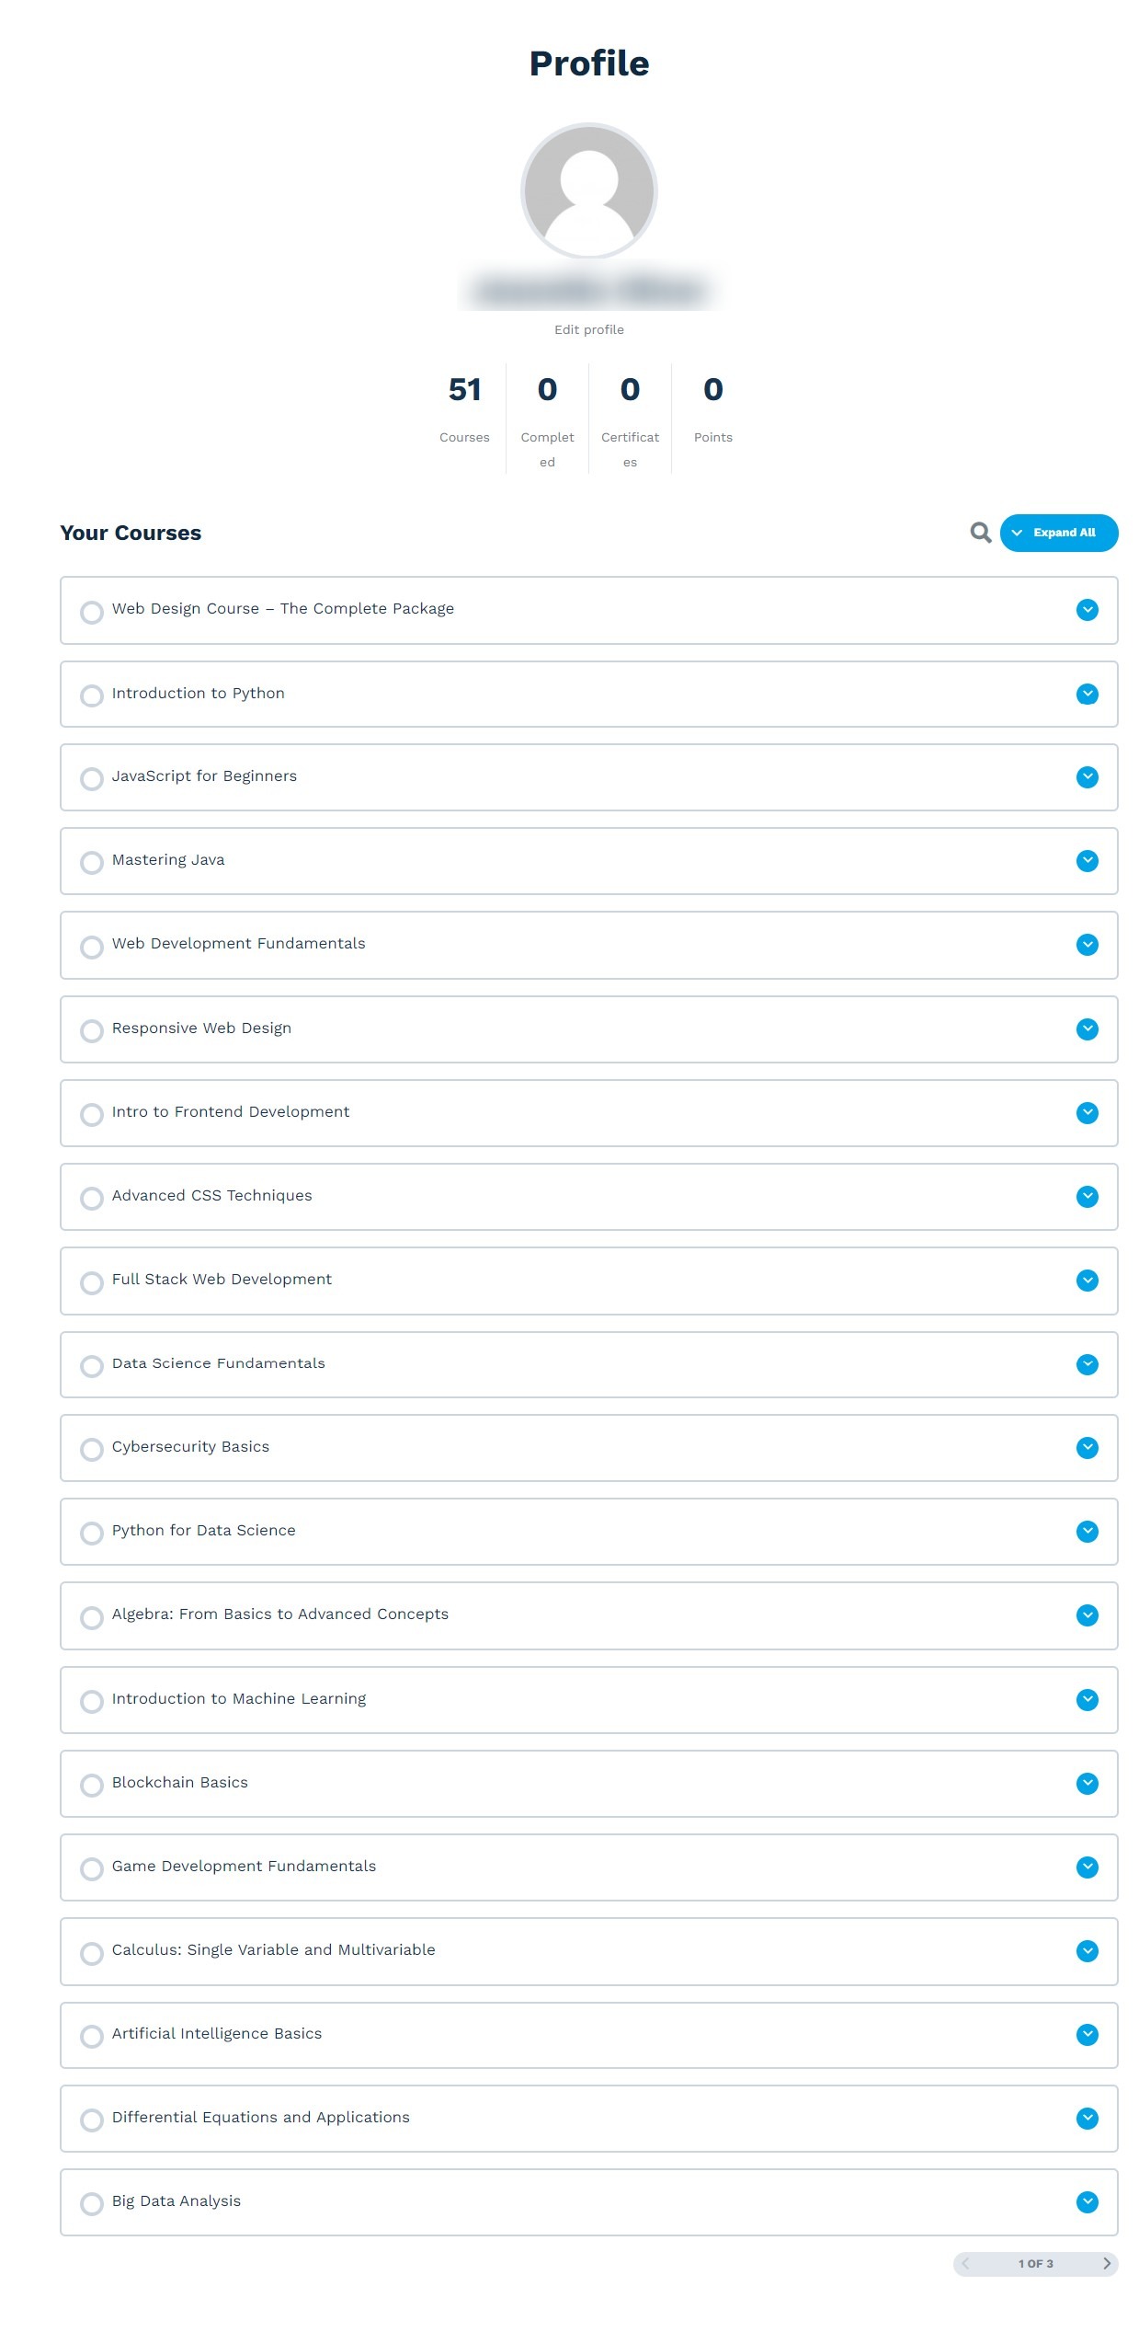Click the profile avatar image

click(587, 190)
